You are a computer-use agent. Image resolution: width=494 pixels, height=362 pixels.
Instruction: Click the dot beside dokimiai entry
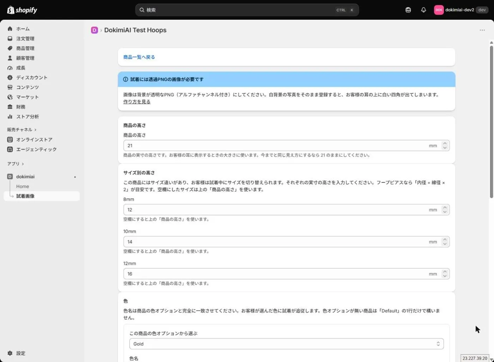pyautogui.click(x=75, y=177)
